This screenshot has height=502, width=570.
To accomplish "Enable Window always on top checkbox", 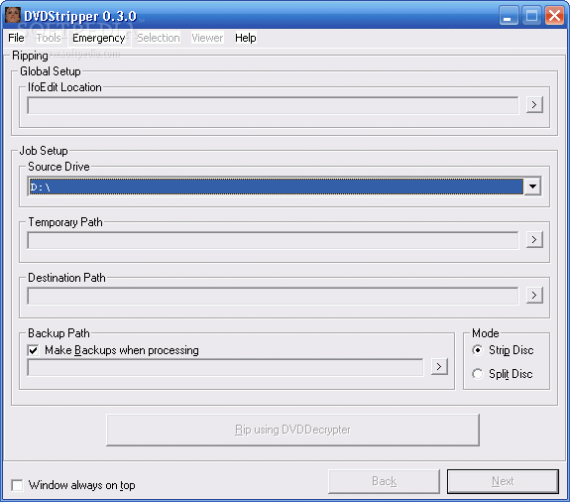I will pos(17,485).
